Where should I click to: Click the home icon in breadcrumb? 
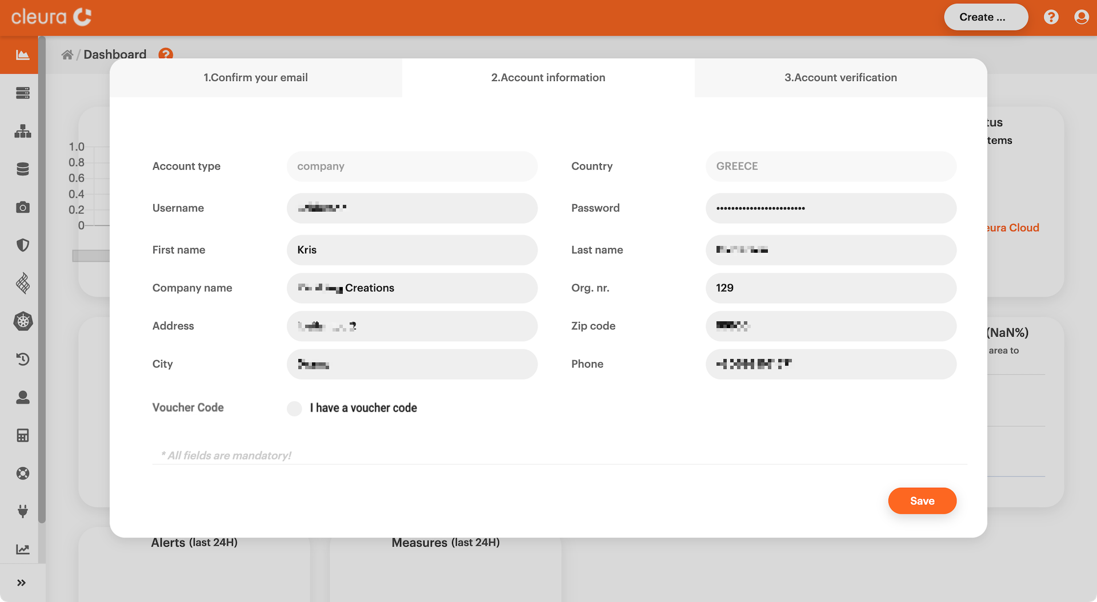pyautogui.click(x=67, y=55)
